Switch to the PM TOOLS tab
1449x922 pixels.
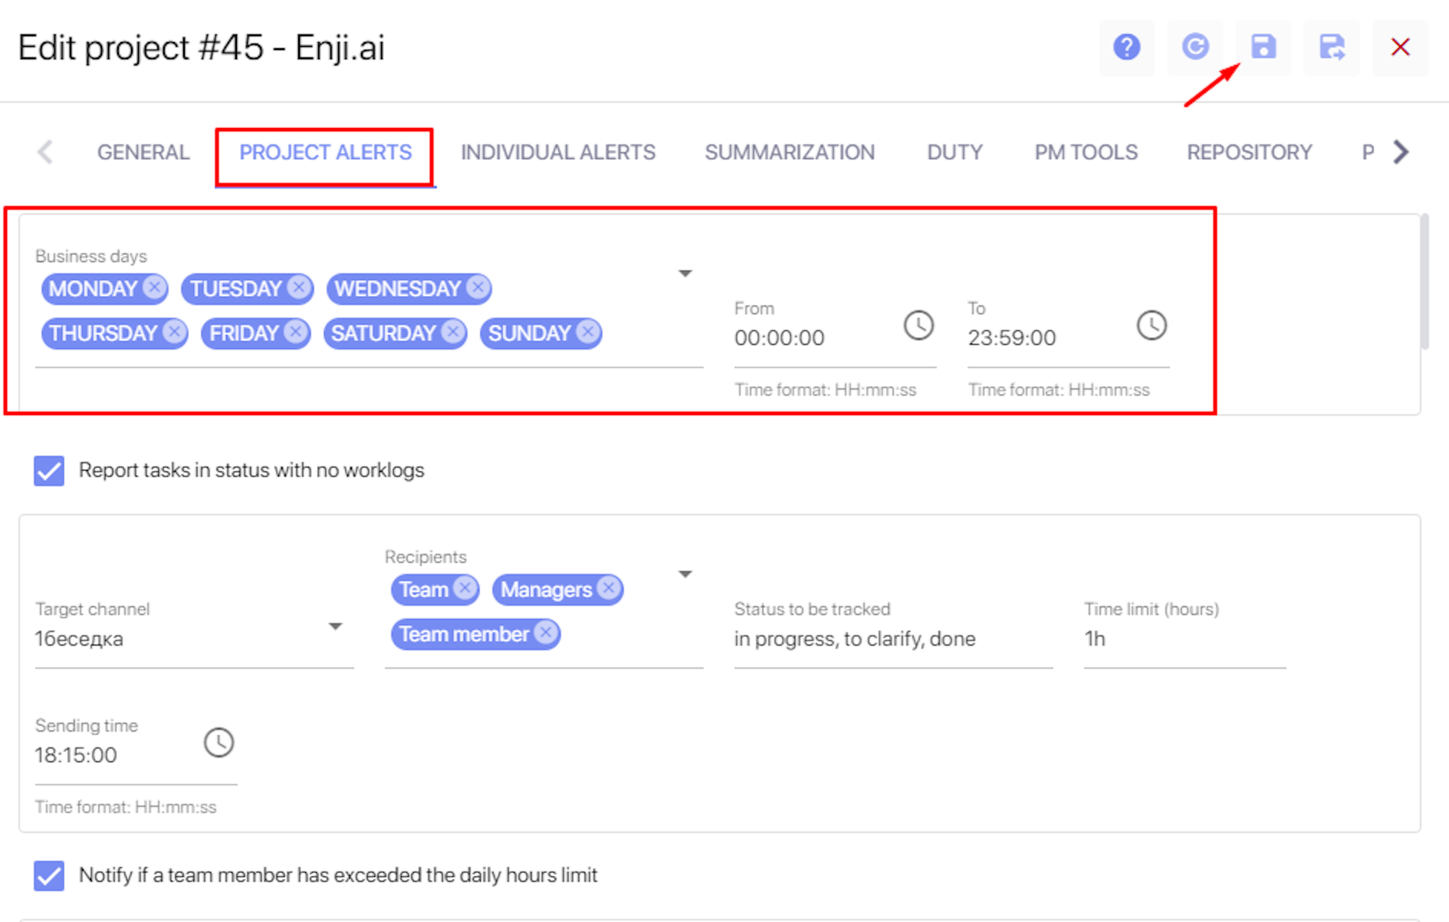coord(1086,152)
